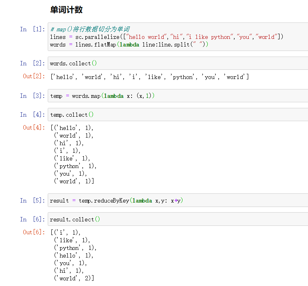
Task: Select the In [6] cell prompt
Action: tap(32, 219)
